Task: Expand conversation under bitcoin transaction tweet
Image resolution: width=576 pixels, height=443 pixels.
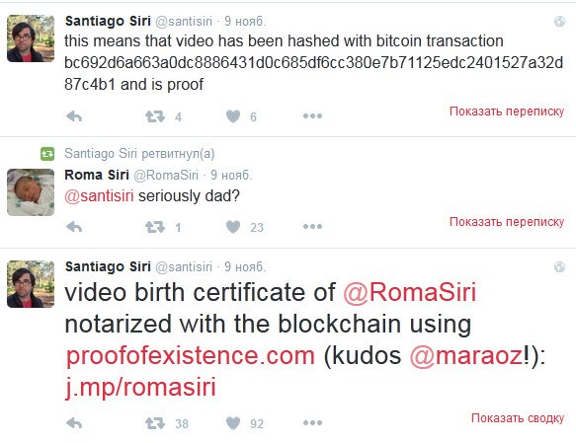Action: (507, 111)
